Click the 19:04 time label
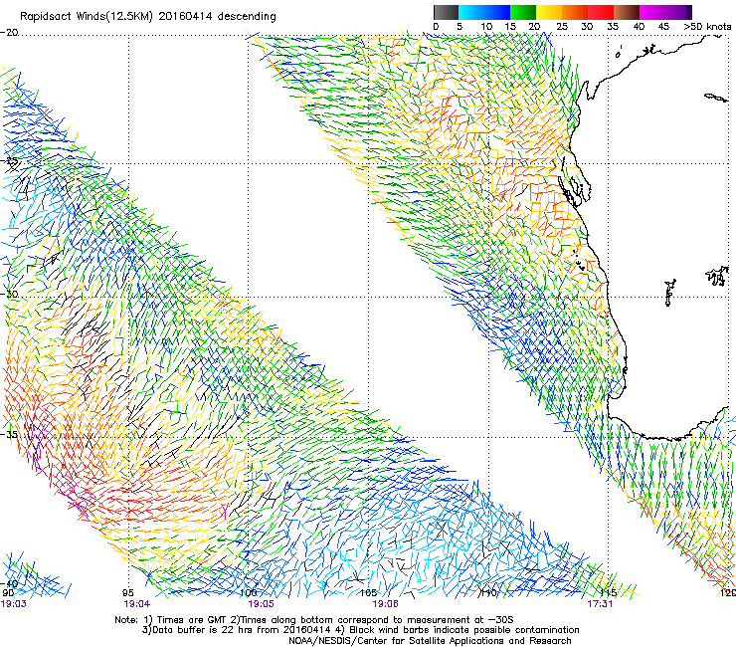 (136, 604)
